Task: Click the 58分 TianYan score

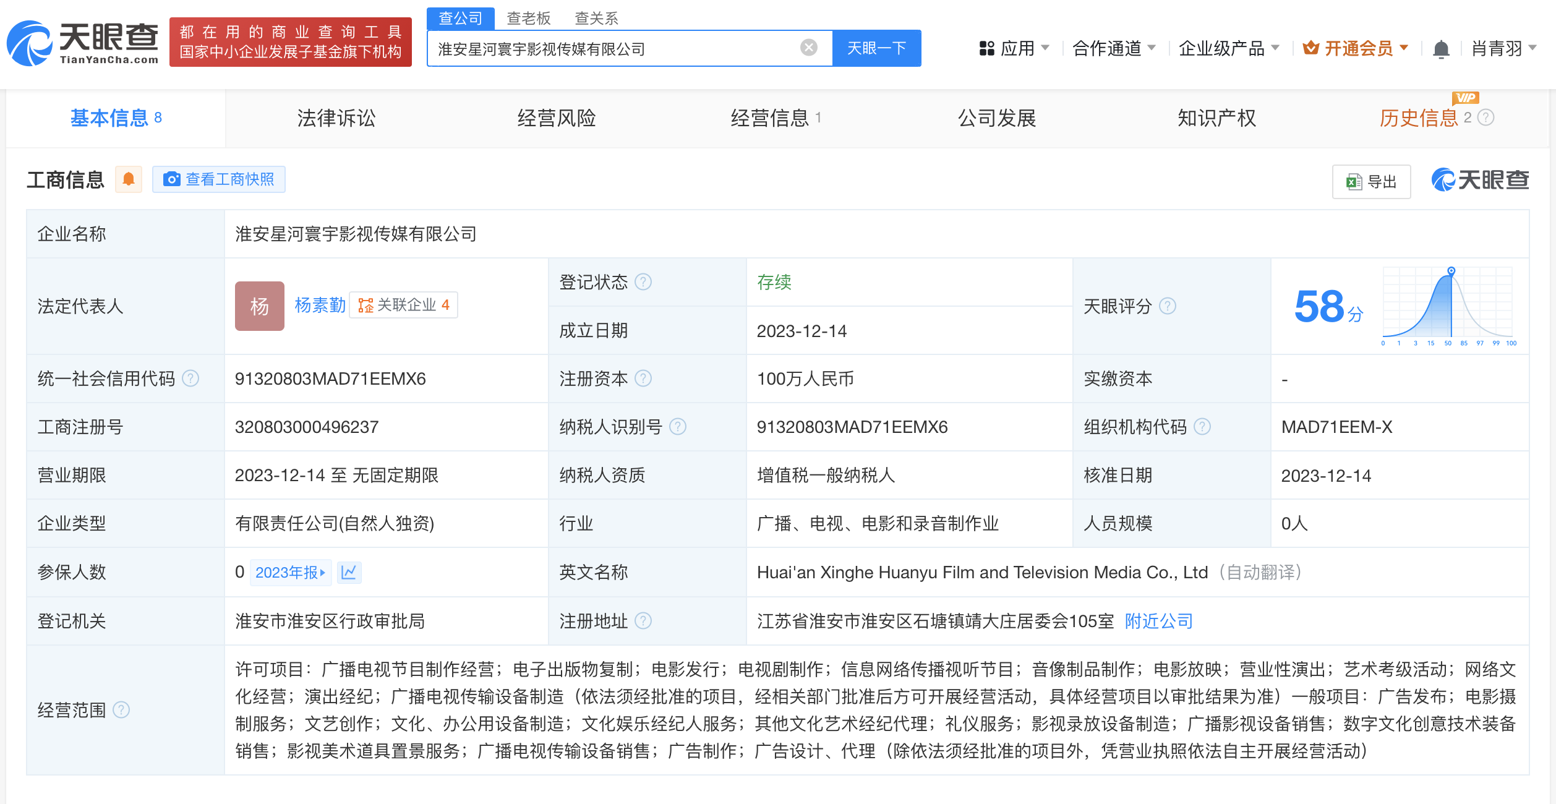Action: coord(1328,306)
